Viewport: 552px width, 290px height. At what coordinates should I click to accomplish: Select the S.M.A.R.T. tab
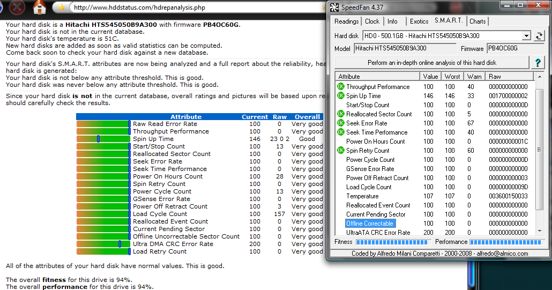[449, 20]
